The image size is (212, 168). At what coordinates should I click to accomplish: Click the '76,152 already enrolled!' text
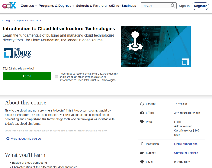pyautogui.click(x=18, y=69)
